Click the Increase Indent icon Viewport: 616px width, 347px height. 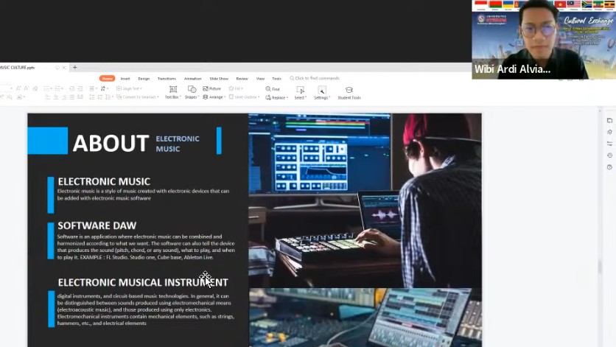pos(80,89)
